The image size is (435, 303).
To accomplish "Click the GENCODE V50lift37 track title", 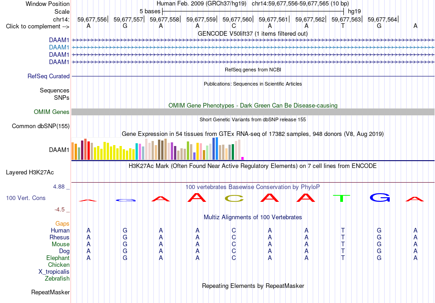I will click(253, 34).
